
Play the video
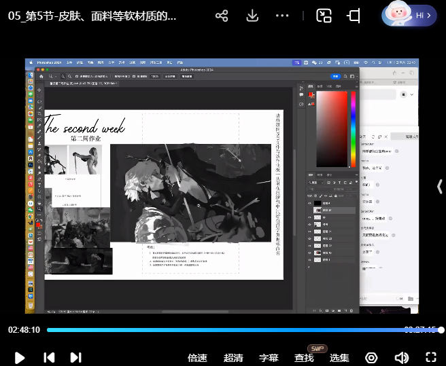pos(20,357)
